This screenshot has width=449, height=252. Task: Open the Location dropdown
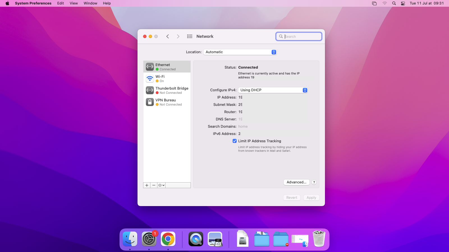240,52
